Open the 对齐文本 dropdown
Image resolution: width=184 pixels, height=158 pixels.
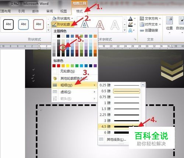[150, 24]
